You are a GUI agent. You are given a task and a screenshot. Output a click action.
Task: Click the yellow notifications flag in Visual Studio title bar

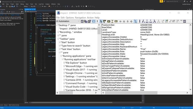click(x=161, y=1)
